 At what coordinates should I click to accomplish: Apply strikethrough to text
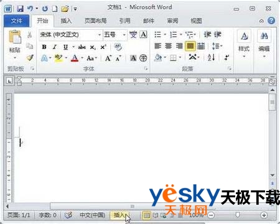82,47
